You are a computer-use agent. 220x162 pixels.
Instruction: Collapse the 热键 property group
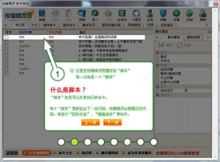157,65
